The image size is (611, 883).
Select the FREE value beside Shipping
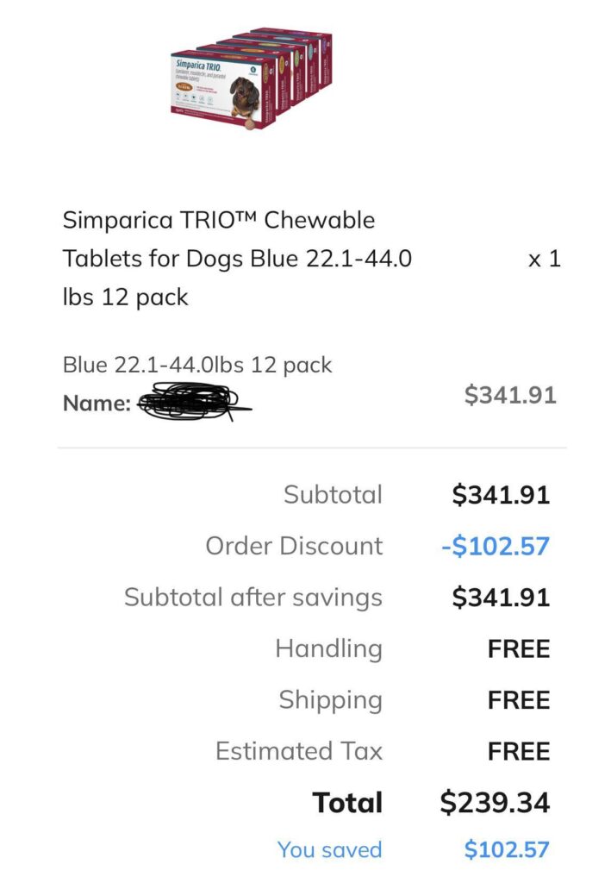[x=519, y=700]
